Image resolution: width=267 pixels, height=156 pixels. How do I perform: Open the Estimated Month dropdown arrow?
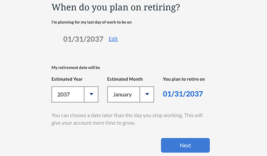pyautogui.click(x=147, y=94)
